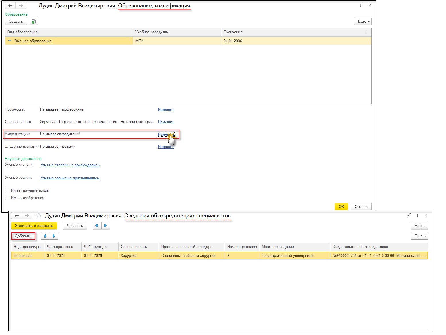Collapse the Высшее образование row
This screenshot has height=335, width=446.
[x=10, y=41]
